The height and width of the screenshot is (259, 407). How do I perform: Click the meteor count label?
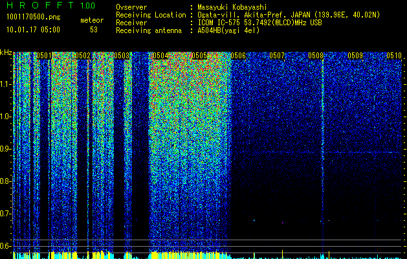point(92,20)
